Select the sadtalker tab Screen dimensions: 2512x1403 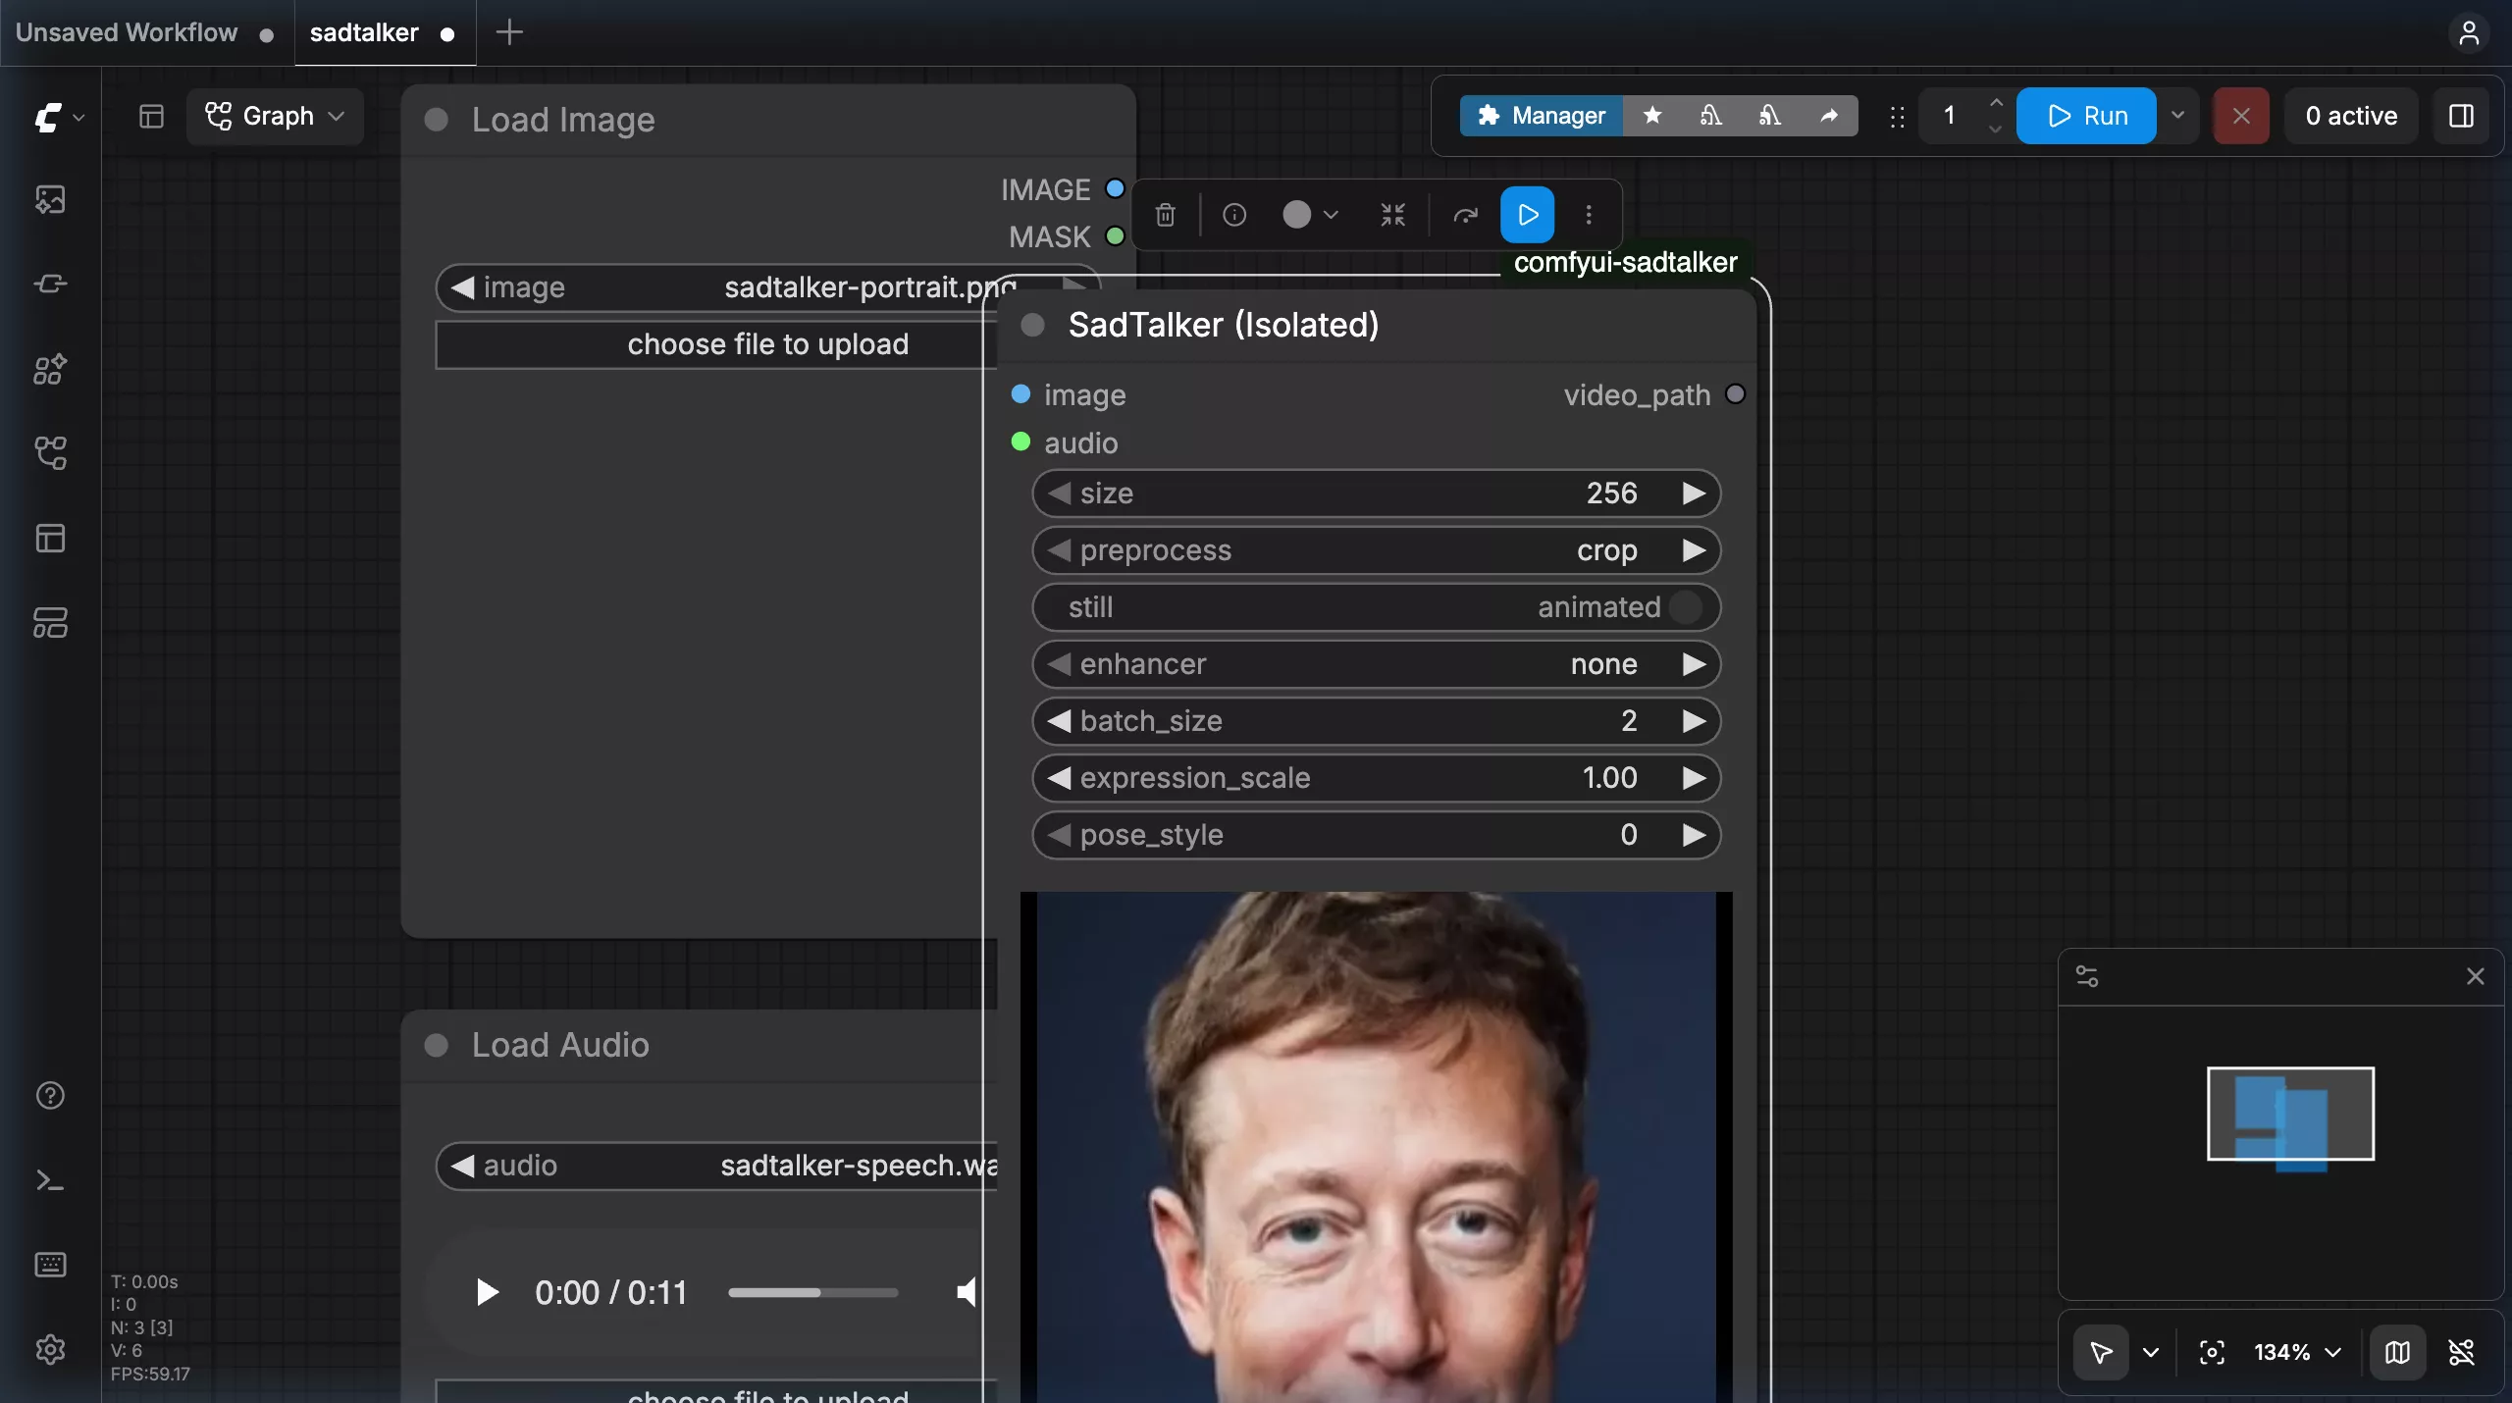point(385,32)
